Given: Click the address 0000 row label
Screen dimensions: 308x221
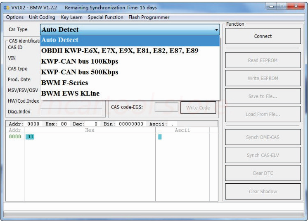Looking at the screenshot, I should coord(15,137).
